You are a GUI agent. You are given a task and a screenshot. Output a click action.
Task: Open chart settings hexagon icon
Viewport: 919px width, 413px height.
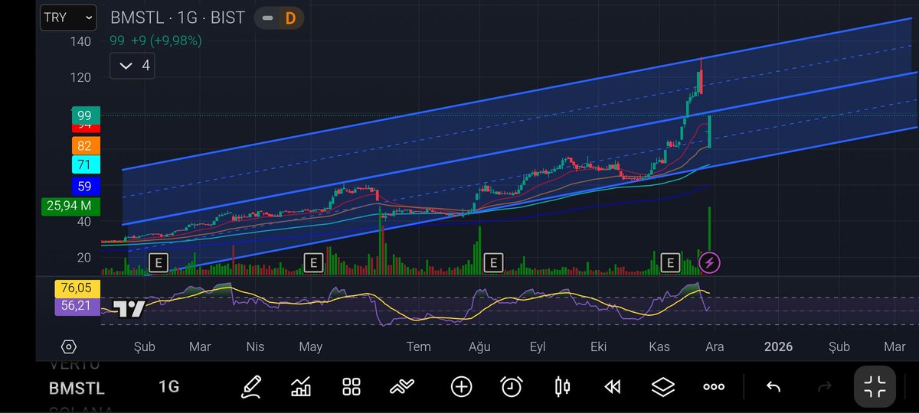(68, 347)
